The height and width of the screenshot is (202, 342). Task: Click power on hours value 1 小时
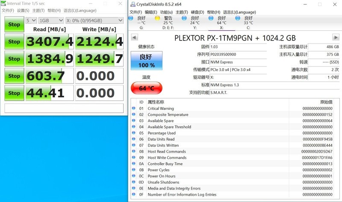click(324, 77)
